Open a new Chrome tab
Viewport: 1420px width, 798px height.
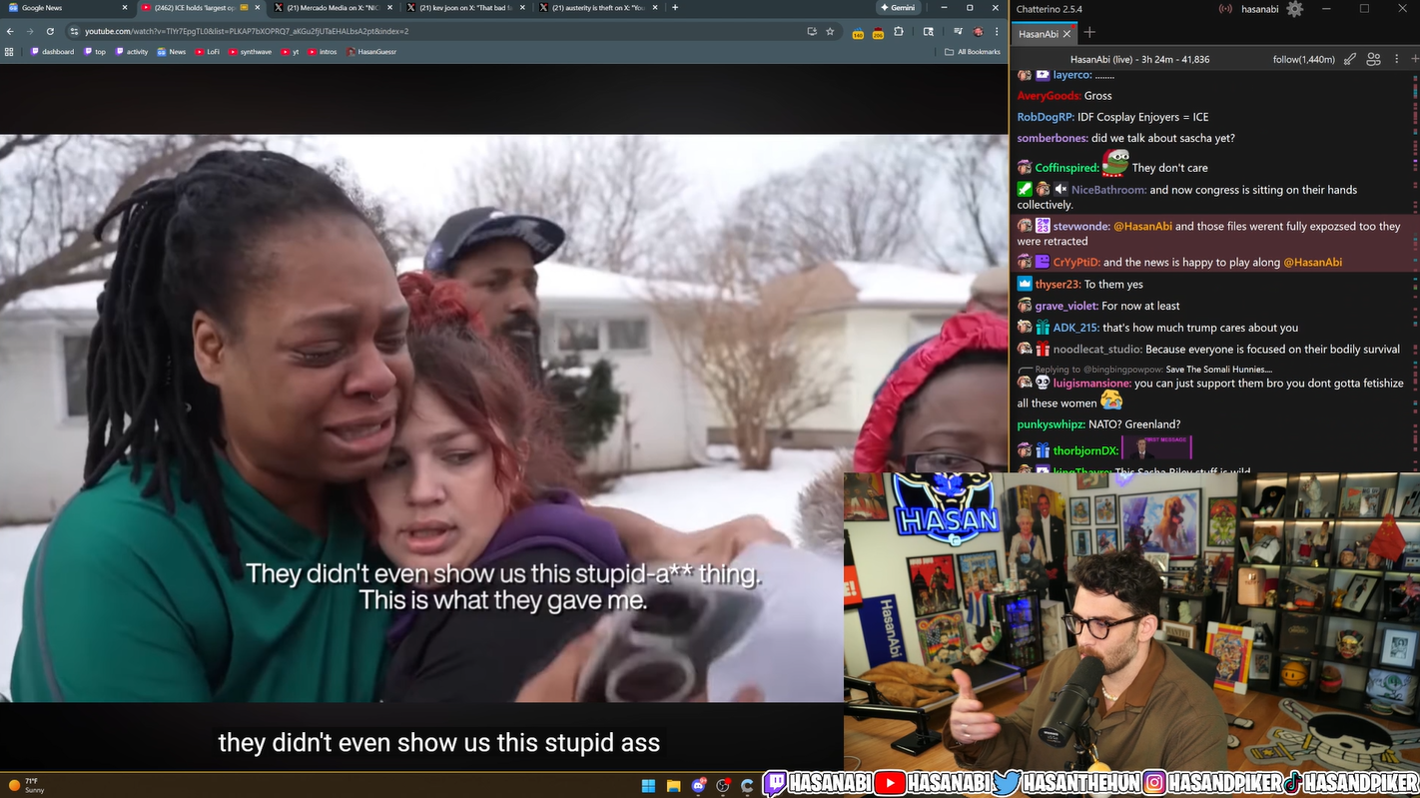(675, 8)
